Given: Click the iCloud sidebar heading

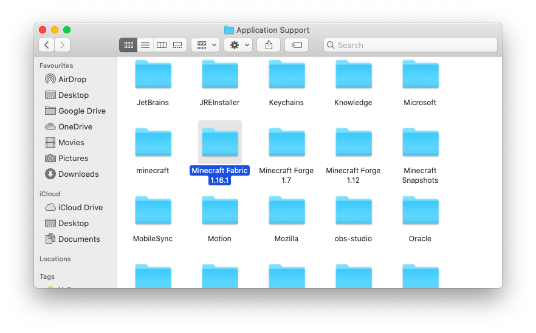Looking at the screenshot, I should click(50, 194).
